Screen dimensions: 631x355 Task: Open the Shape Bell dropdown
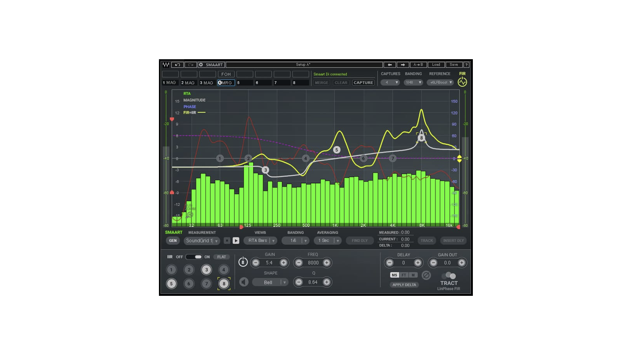click(270, 282)
